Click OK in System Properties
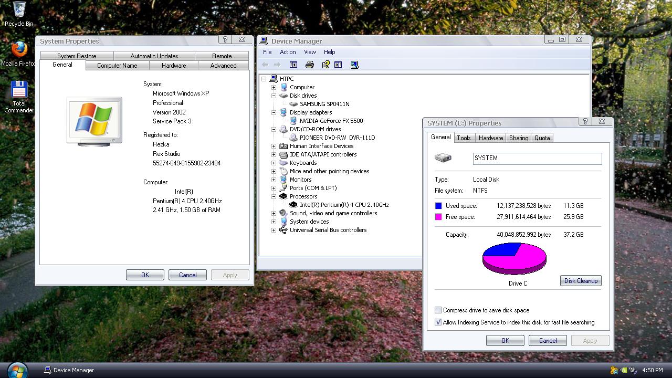The image size is (672, 378). tap(145, 275)
